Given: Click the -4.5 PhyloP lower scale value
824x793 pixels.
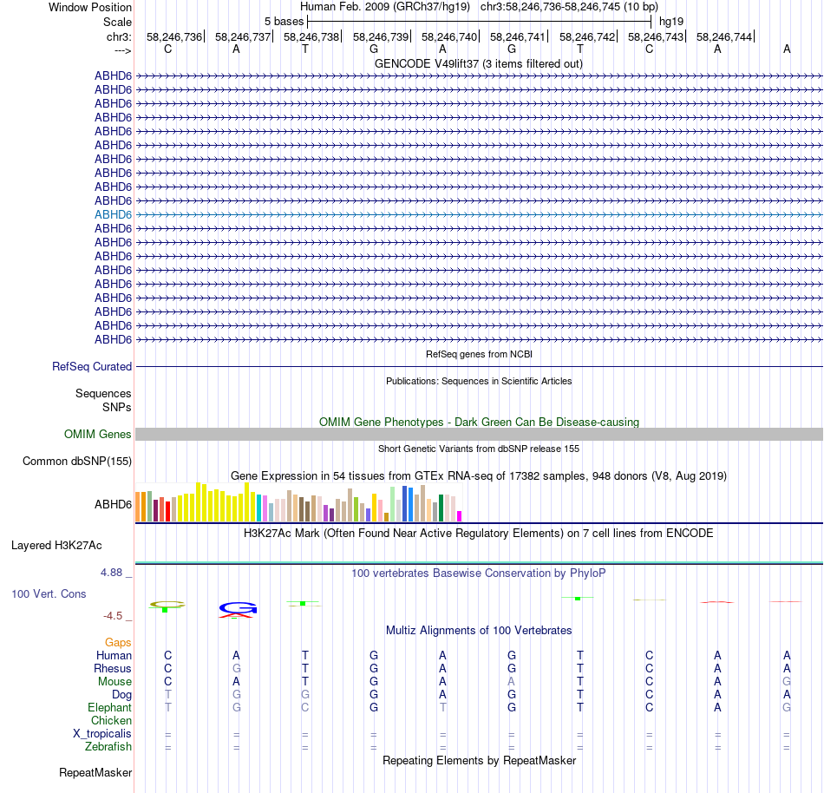Looking at the screenshot, I should (x=113, y=615).
